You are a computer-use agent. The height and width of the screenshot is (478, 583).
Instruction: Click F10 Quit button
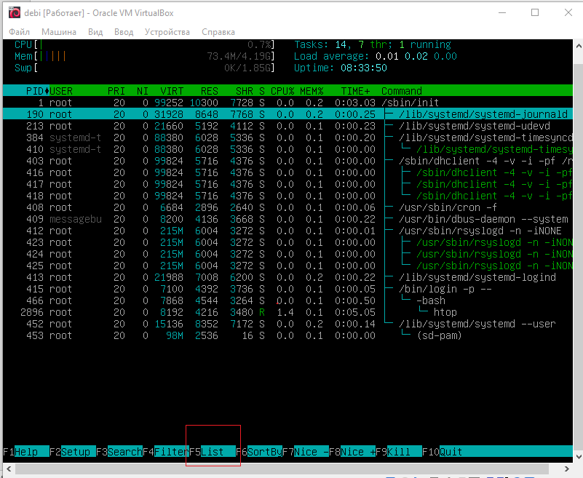[443, 452]
